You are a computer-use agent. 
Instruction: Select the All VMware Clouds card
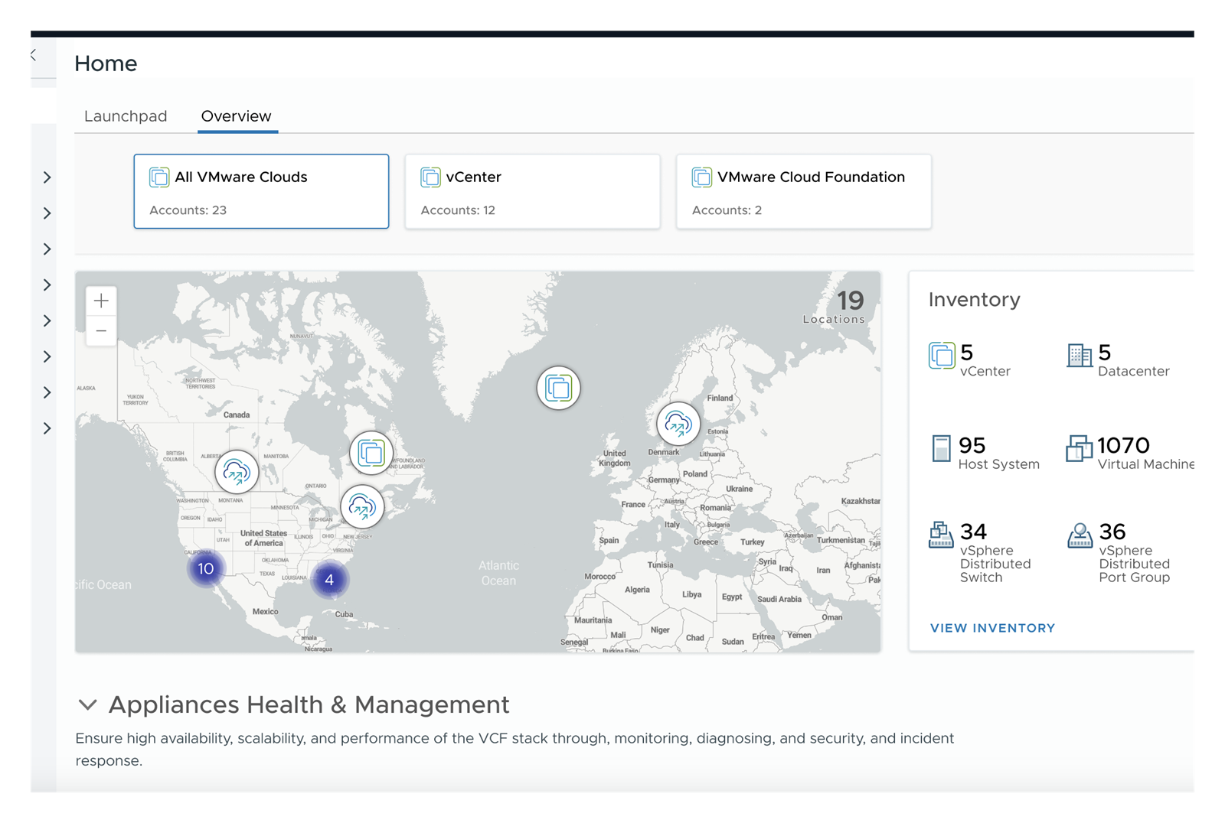click(x=261, y=191)
